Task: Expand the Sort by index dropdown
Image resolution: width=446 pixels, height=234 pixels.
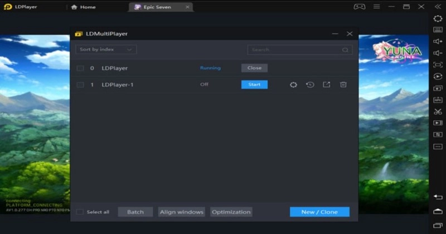Action: [106, 50]
